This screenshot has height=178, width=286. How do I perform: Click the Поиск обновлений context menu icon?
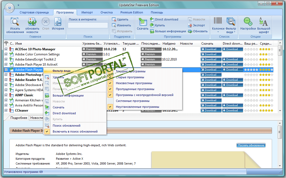pyautogui.click(x=47, y=126)
